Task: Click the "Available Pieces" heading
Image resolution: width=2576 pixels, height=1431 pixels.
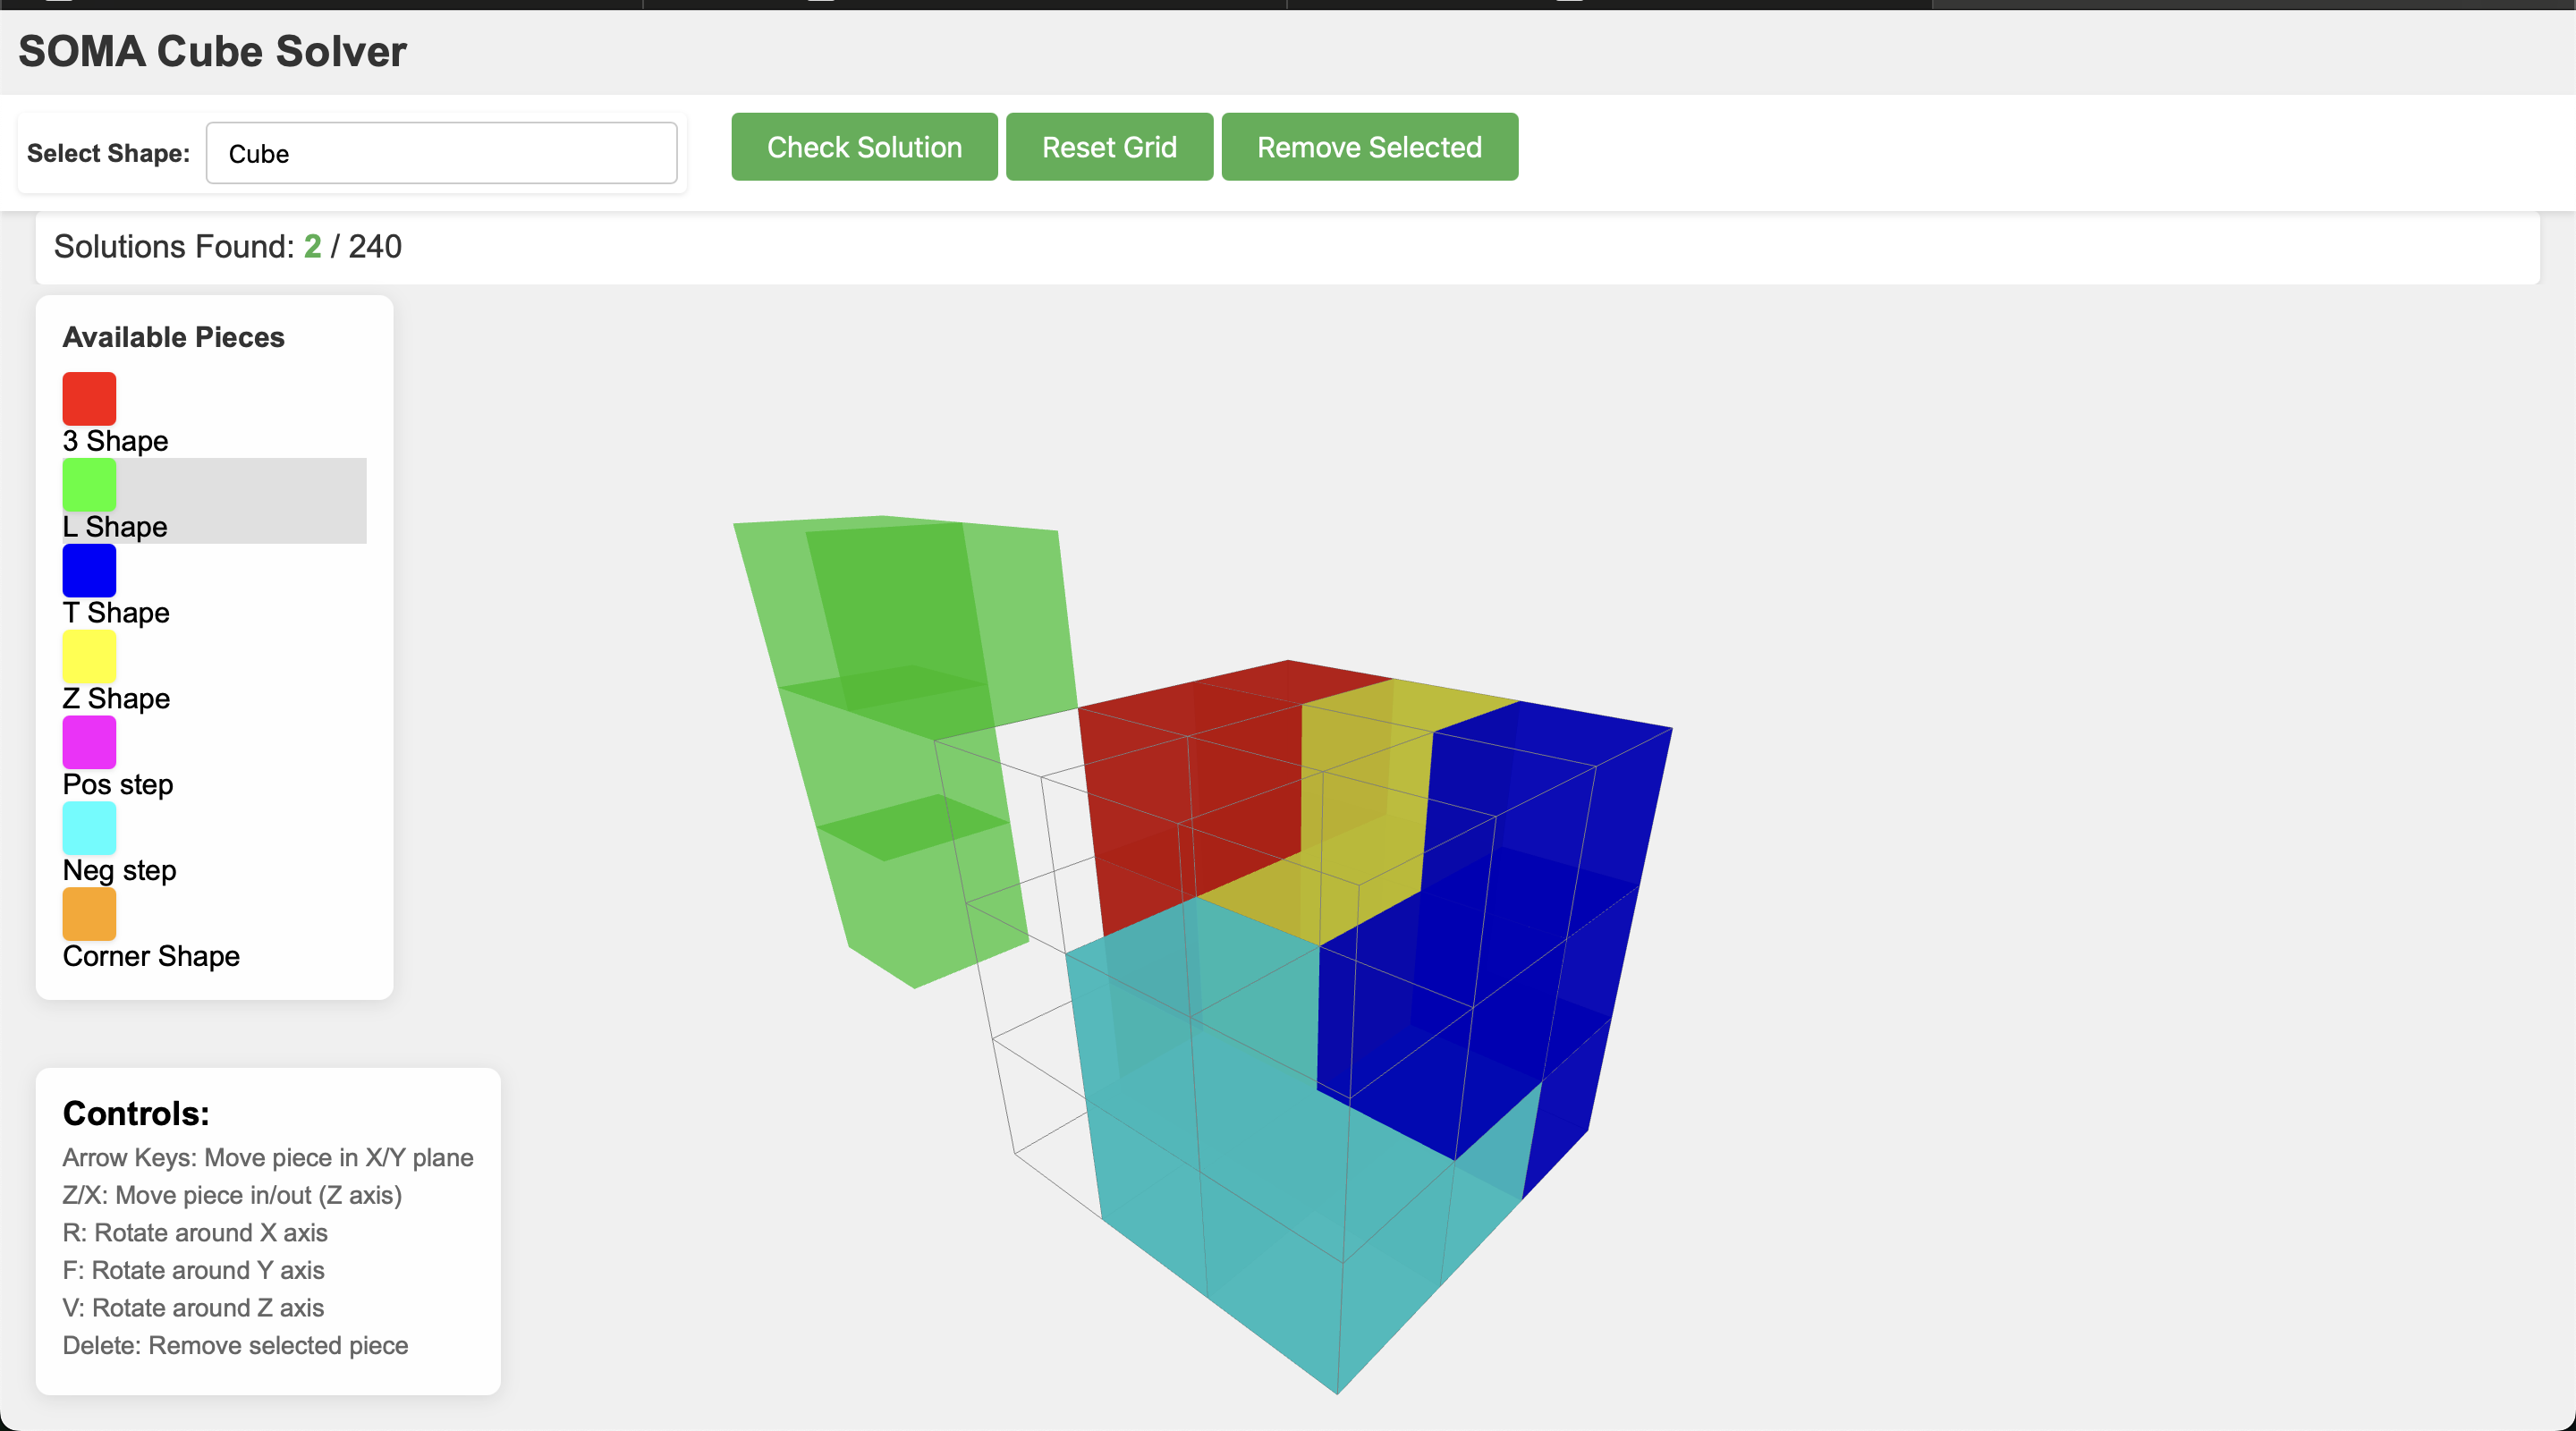Action: pyautogui.click(x=173, y=338)
